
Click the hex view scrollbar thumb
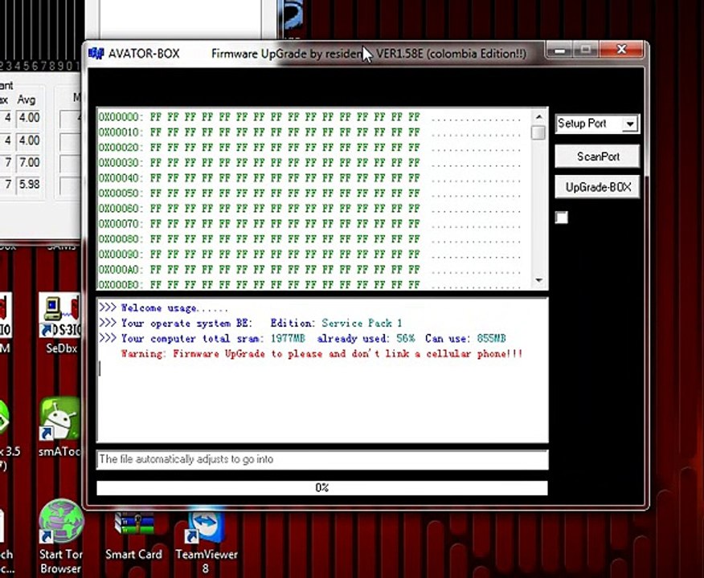[538, 132]
